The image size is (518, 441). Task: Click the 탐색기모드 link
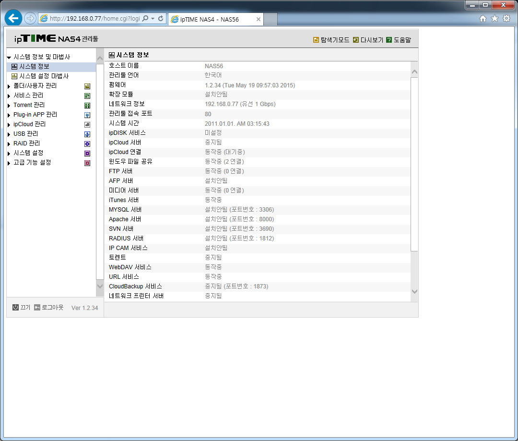tap(335, 40)
